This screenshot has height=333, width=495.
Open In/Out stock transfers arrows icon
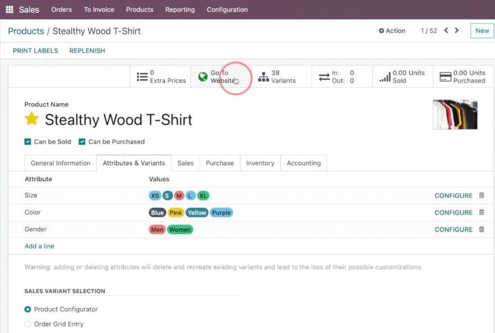pos(324,77)
